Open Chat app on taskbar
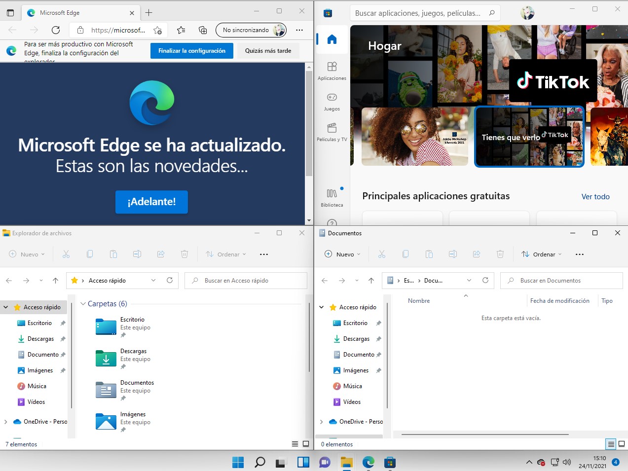This screenshot has height=471, width=628. pyautogui.click(x=325, y=462)
